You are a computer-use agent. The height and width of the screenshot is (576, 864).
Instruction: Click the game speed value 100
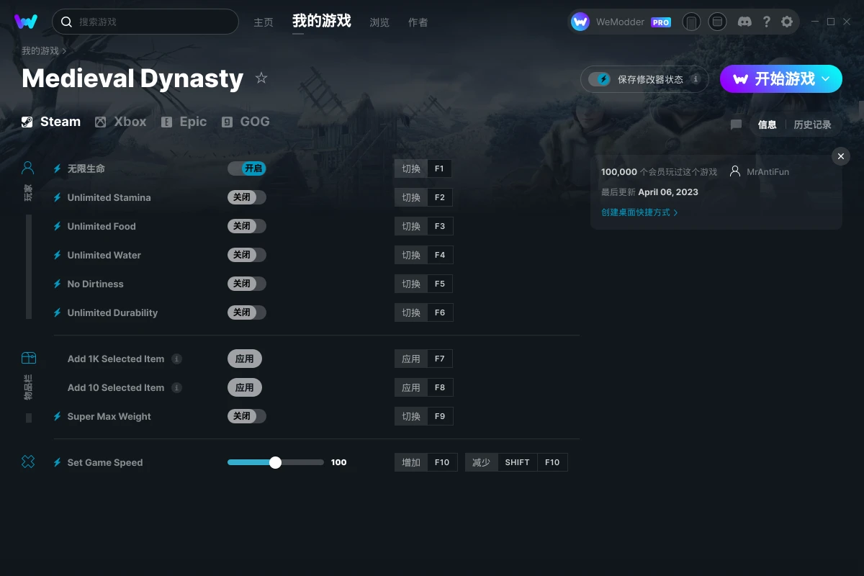pos(339,462)
